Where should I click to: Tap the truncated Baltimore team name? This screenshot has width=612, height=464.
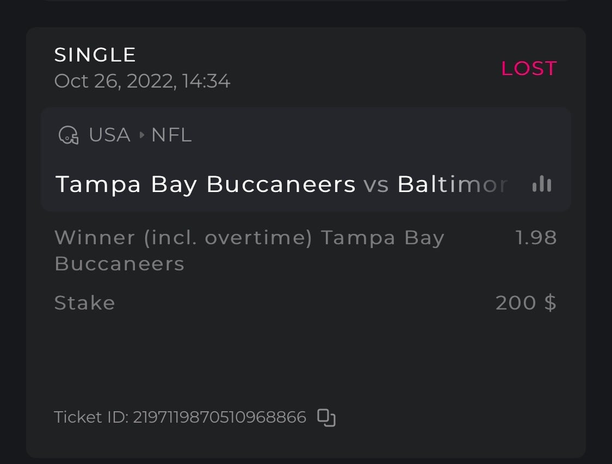tap(452, 184)
